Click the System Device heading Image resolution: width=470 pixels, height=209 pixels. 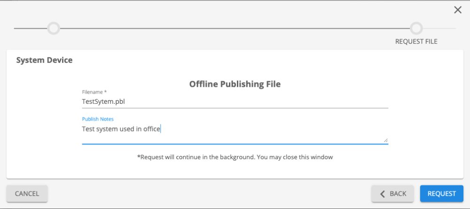click(x=44, y=60)
